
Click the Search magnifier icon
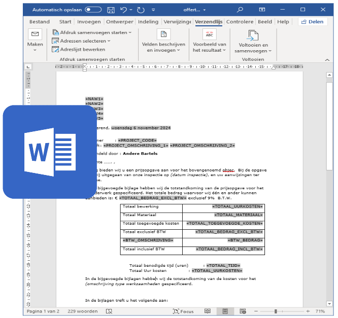coord(240,10)
